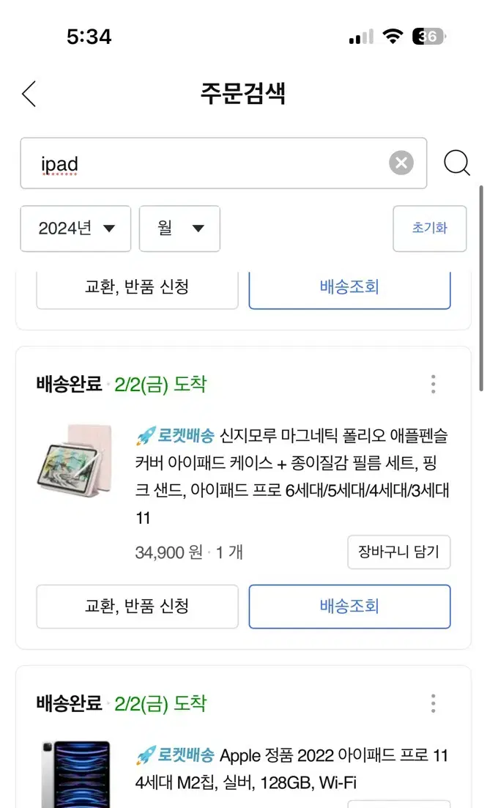The height and width of the screenshot is (808, 487).
Task: Open more options for iPad case order
Action: point(433,384)
